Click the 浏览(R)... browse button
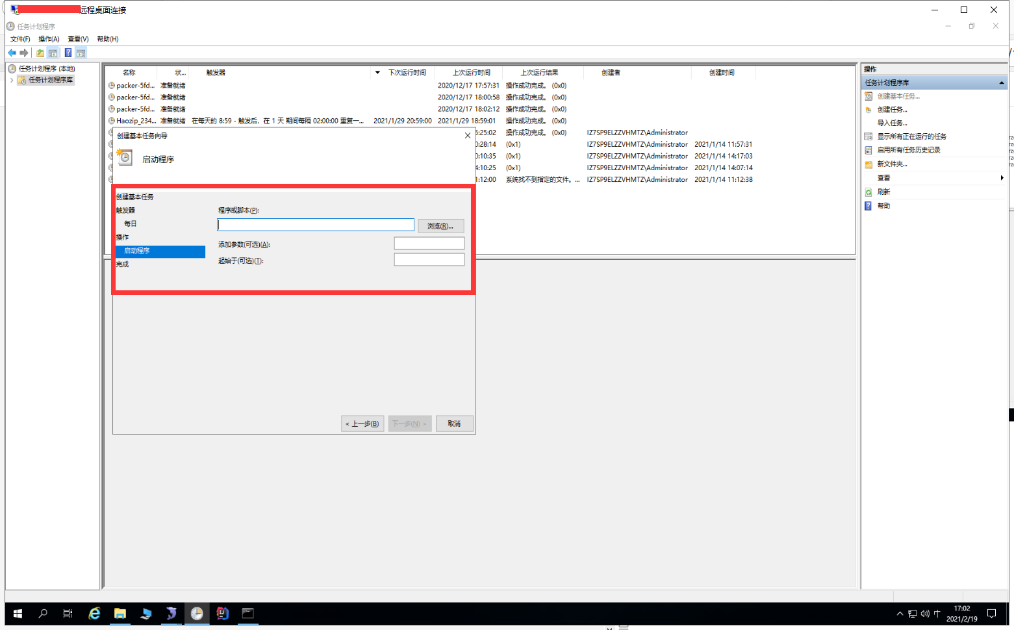This screenshot has height=630, width=1014. click(x=440, y=226)
